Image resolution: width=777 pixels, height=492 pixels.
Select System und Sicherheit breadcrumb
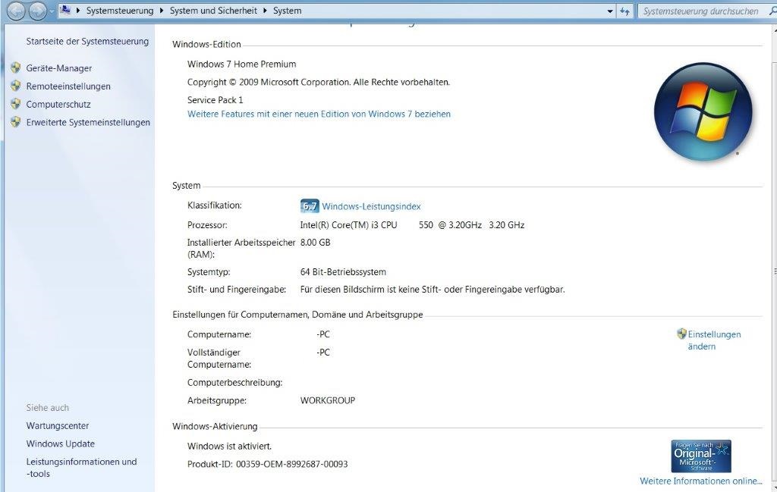[x=213, y=11]
